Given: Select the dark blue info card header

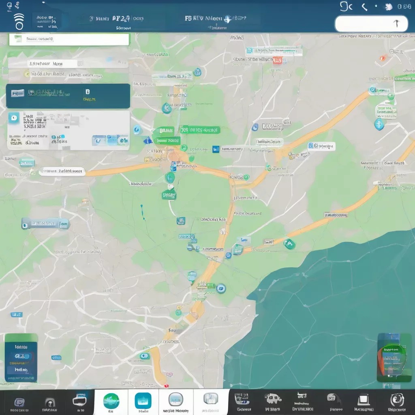Looking at the screenshot, I should 68,96.
